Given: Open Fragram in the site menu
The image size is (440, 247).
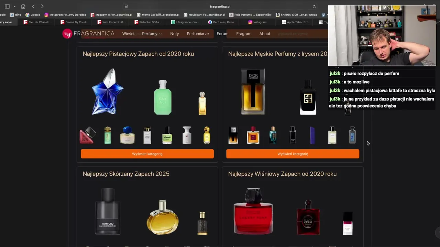Looking at the screenshot, I should click(x=244, y=34).
